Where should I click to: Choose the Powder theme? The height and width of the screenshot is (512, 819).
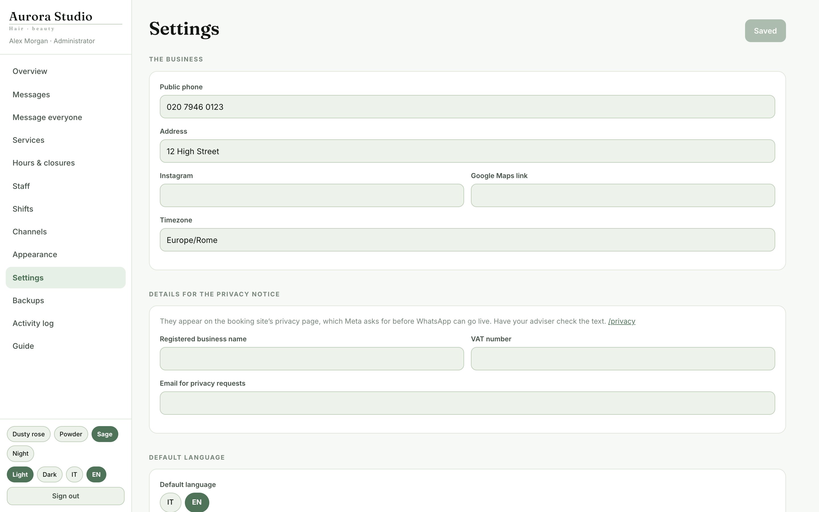tap(71, 434)
